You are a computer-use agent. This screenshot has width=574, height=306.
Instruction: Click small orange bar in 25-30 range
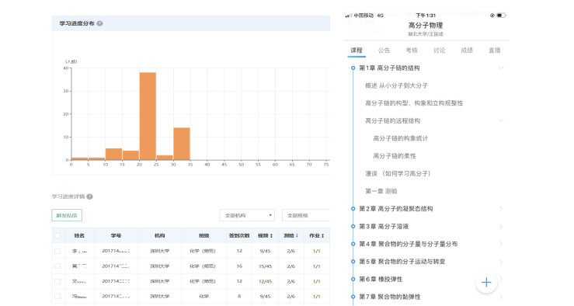pos(165,158)
